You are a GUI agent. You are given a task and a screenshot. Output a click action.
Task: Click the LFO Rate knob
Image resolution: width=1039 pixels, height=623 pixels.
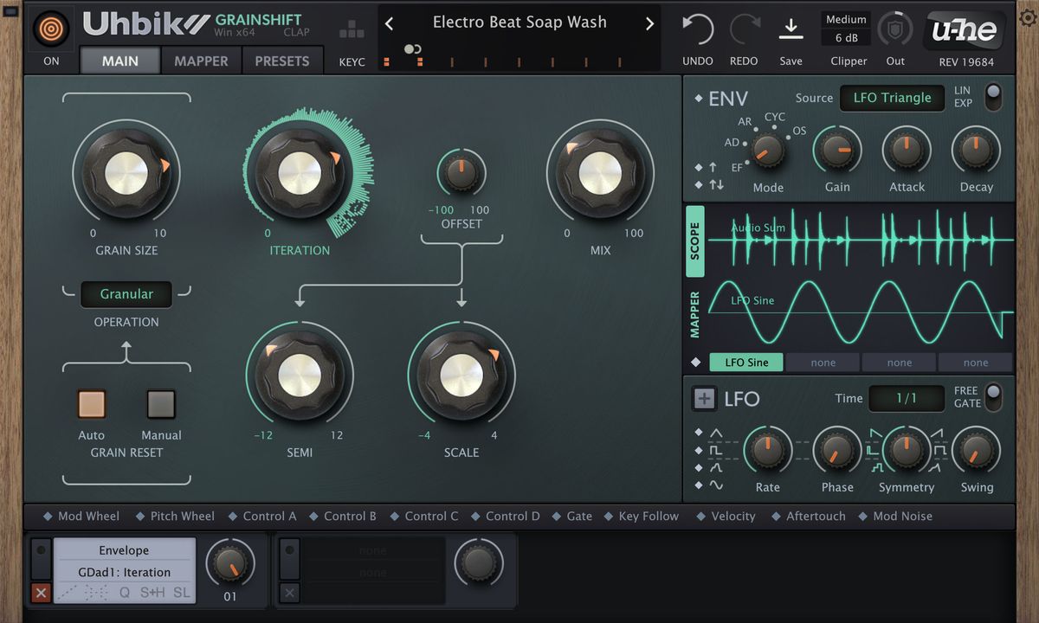click(767, 450)
